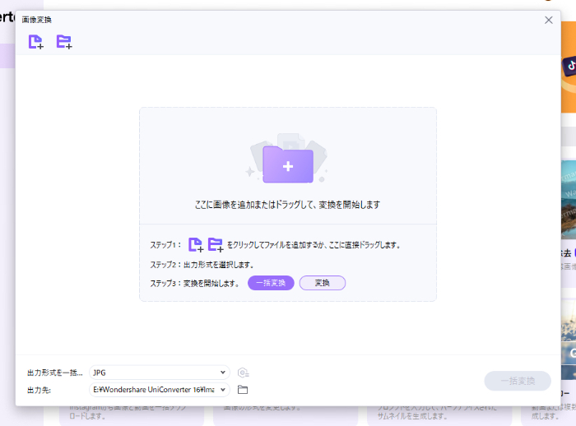Click the purple 一括変換 button in step 3
Screen dimensions: 576x426
271,283
